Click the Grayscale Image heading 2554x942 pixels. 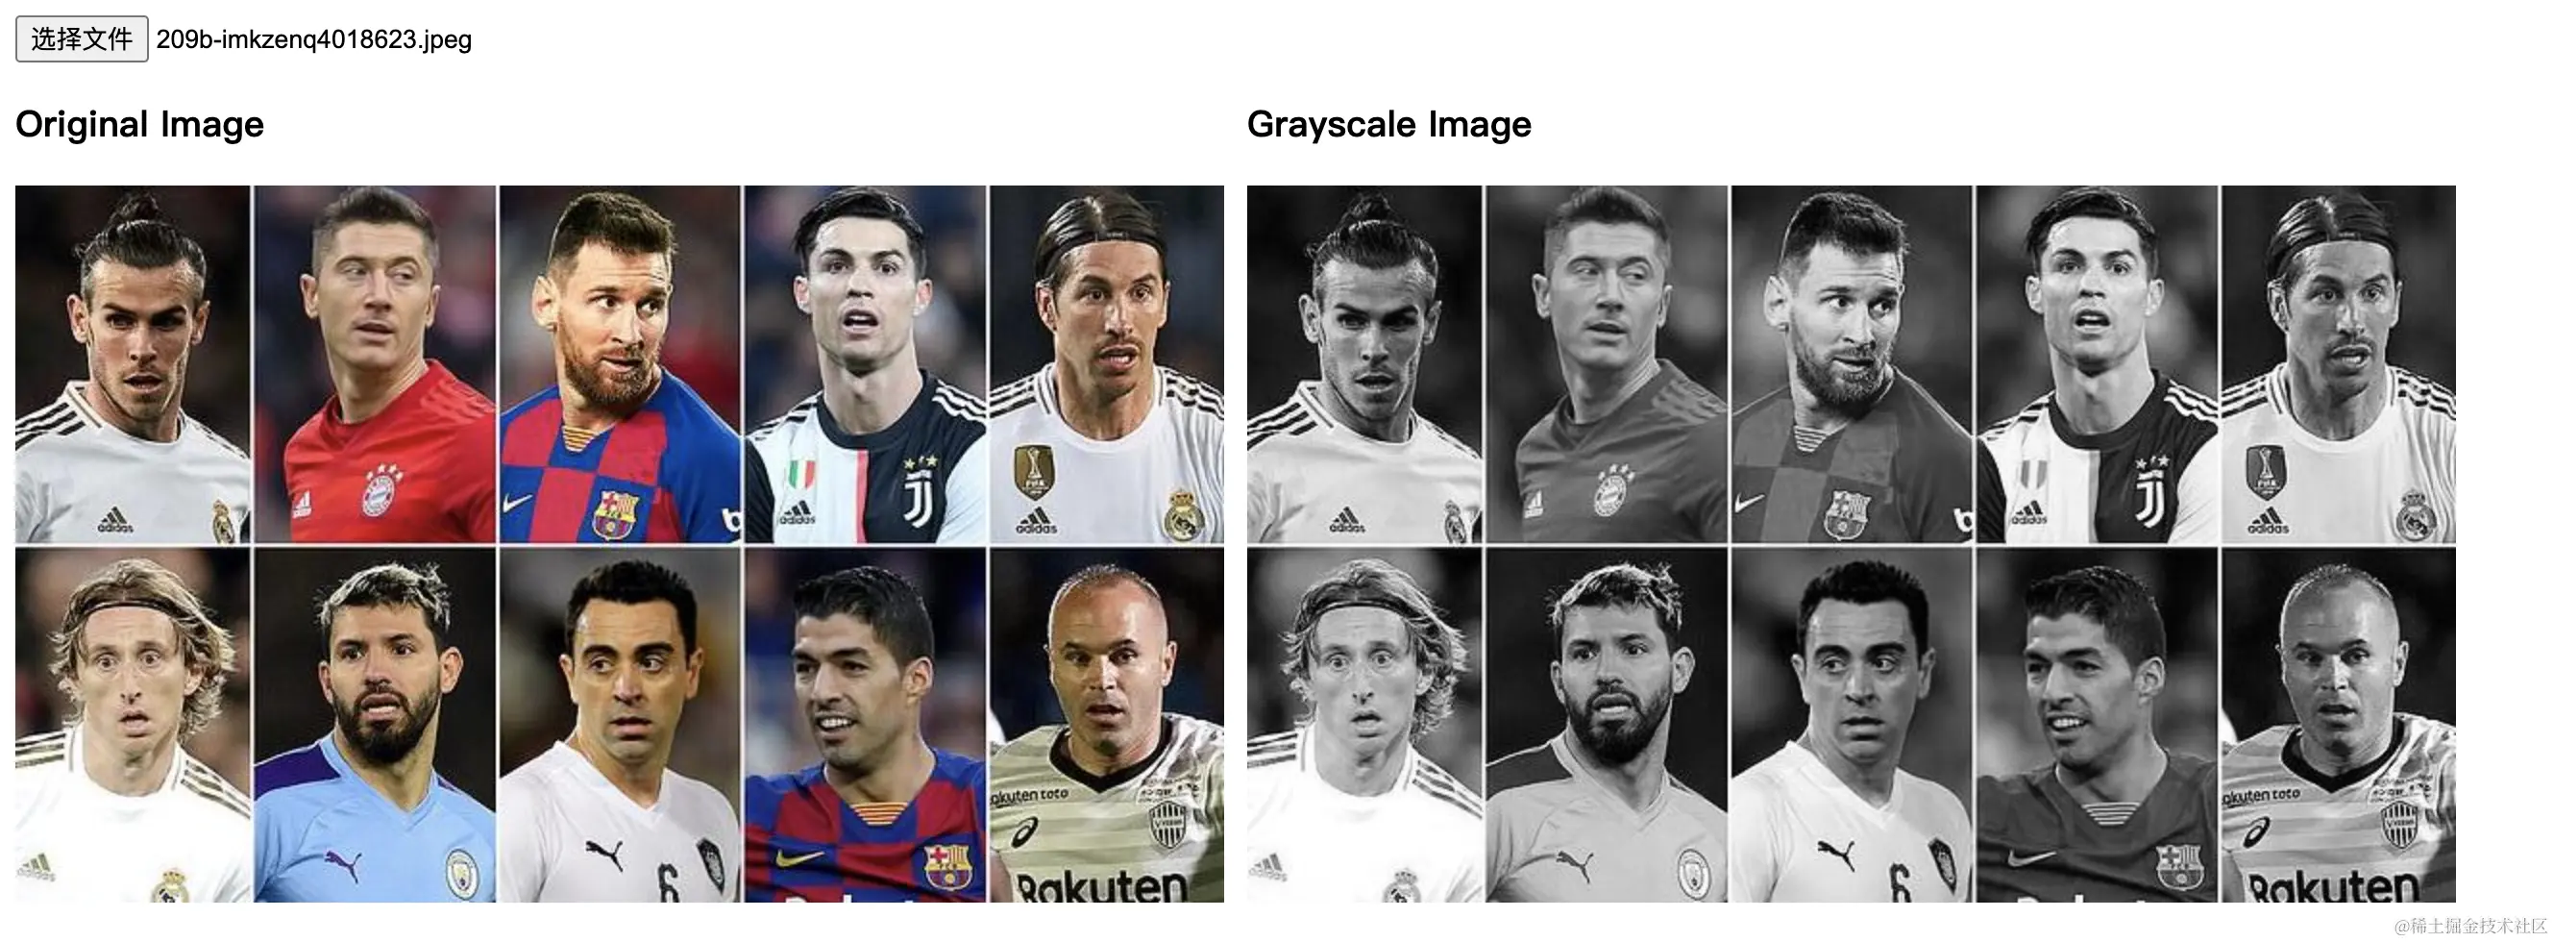tap(1389, 124)
